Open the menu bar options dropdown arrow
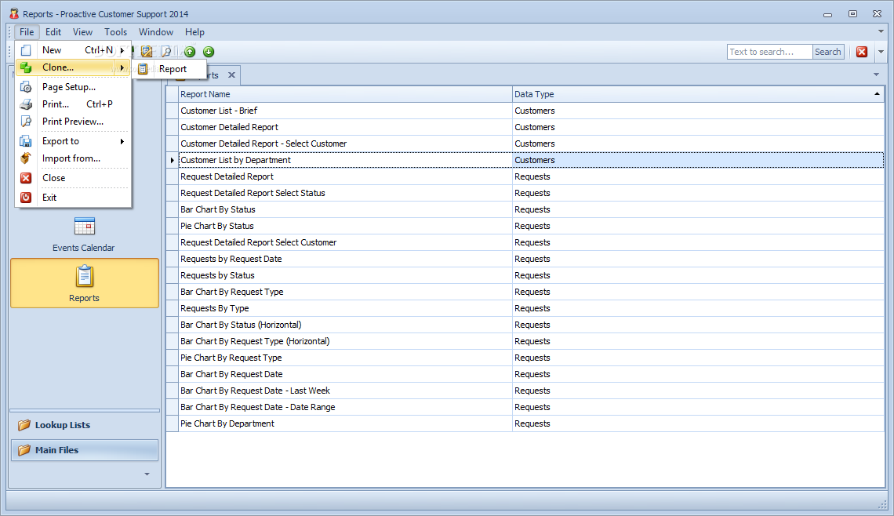Screen dimensions: 894x516 pyautogui.click(x=881, y=32)
